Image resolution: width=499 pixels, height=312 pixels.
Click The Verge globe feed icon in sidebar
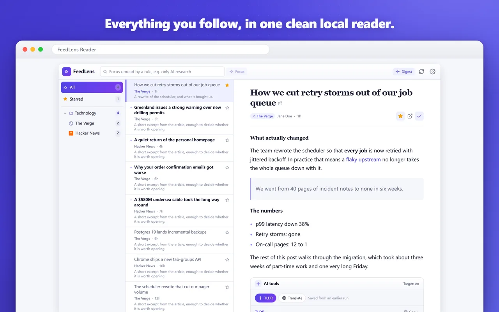coord(71,123)
